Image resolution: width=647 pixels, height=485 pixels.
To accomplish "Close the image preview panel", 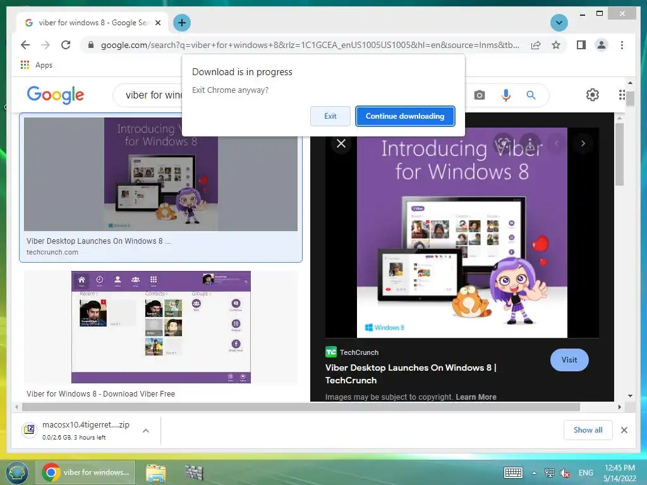I will (341, 143).
